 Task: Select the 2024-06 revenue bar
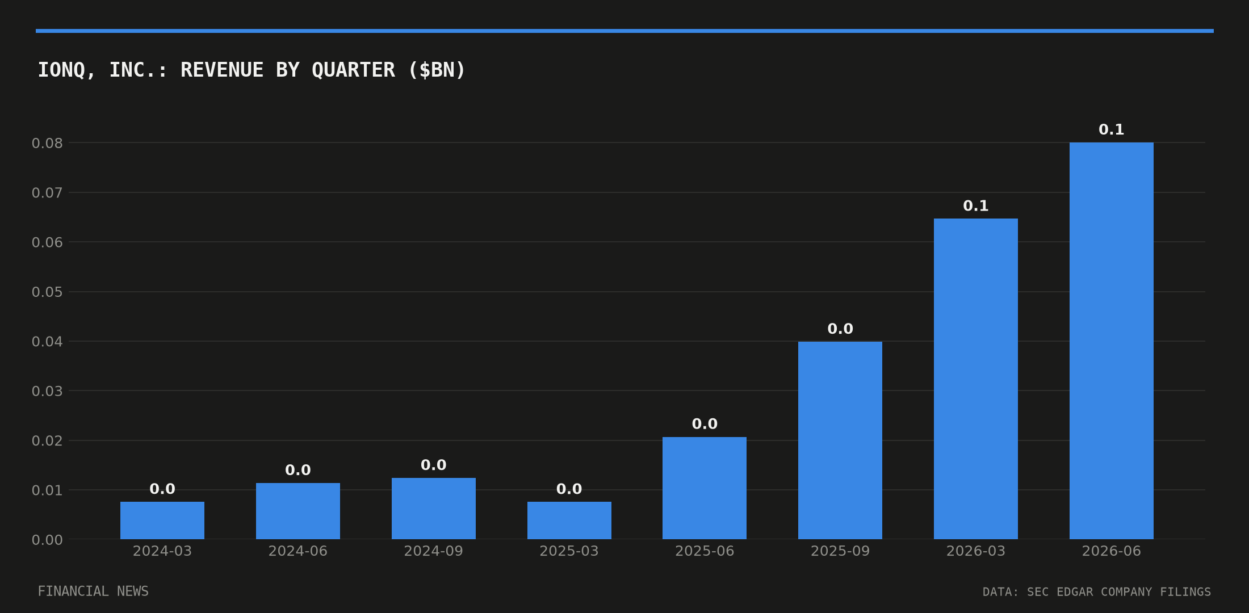point(298,511)
